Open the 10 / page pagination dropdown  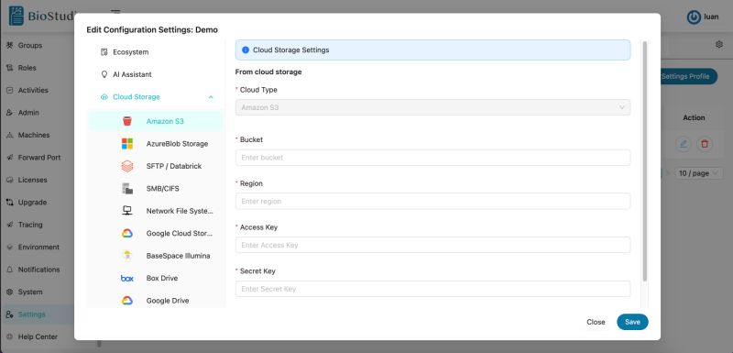pos(698,173)
